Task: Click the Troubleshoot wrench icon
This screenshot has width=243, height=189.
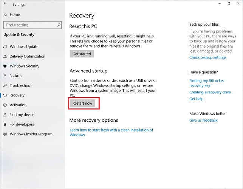Action: [5, 86]
